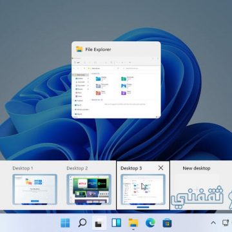Click the Desktop 2 name label

click(x=77, y=168)
